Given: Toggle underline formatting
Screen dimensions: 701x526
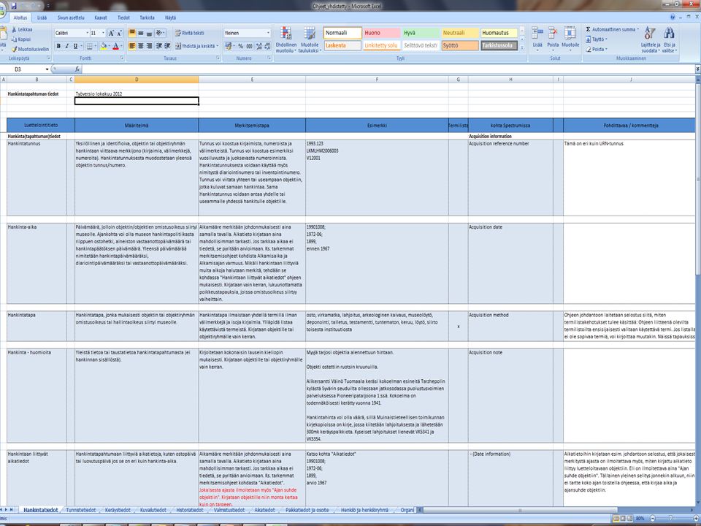Looking at the screenshot, I should click(x=75, y=46).
